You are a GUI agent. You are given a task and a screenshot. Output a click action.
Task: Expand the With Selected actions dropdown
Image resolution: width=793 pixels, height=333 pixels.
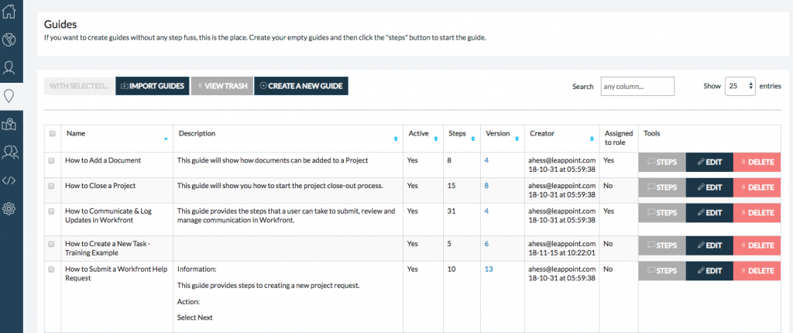click(x=79, y=86)
